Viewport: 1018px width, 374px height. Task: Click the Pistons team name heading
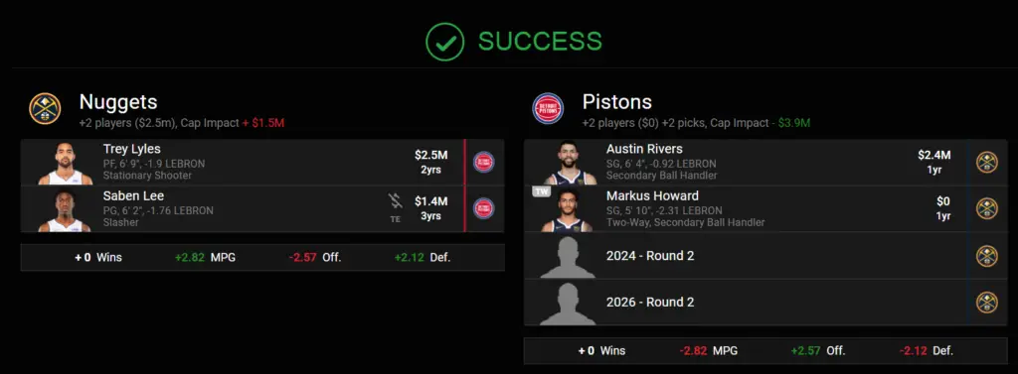coord(617,102)
